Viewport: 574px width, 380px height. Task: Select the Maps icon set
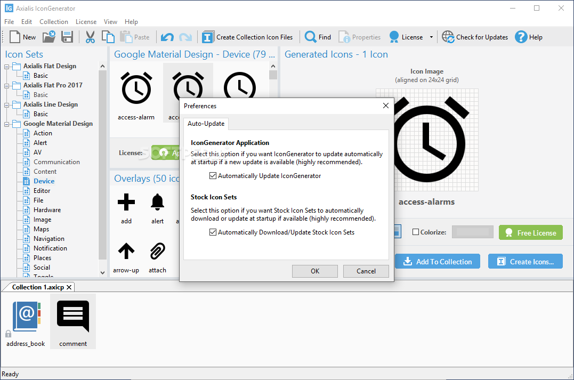(42, 229)
